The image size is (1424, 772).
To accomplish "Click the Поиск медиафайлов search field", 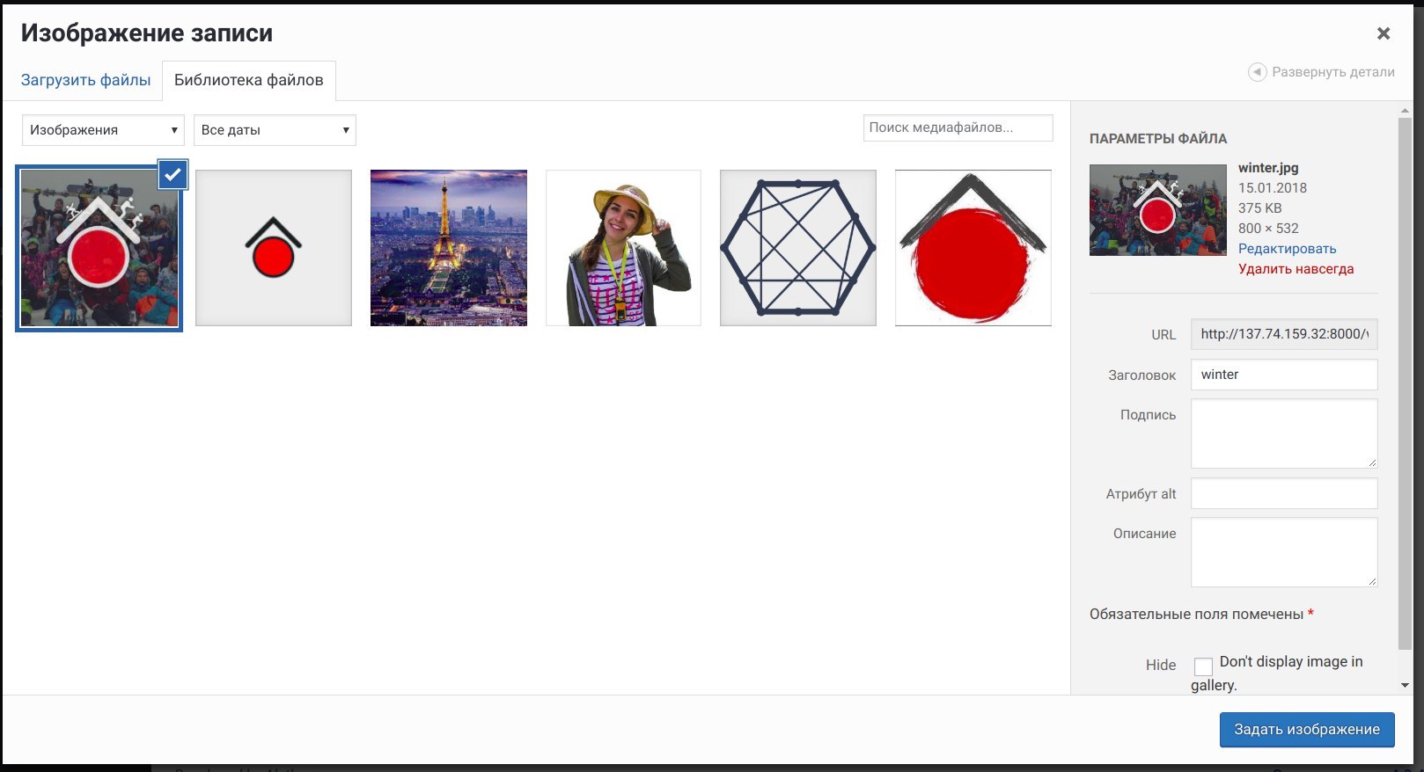I will [x=958, y=127].
